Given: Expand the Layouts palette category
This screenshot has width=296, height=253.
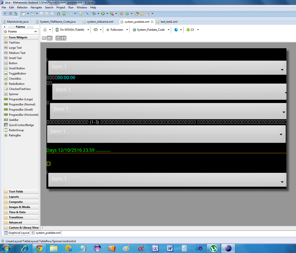Looking at the screenshot, I should point(21,196).
